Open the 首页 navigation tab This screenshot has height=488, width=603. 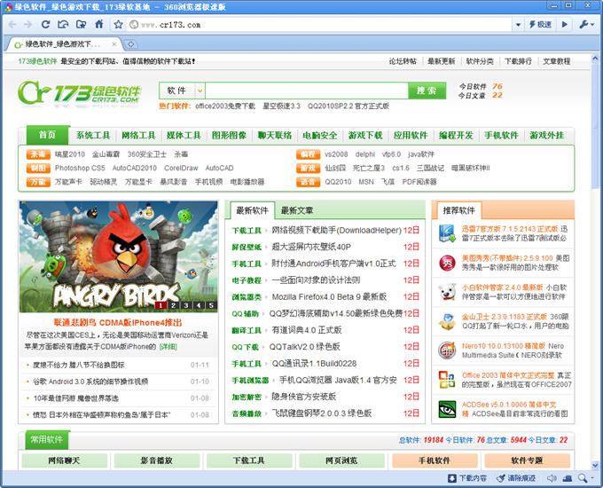coord(47,135)
